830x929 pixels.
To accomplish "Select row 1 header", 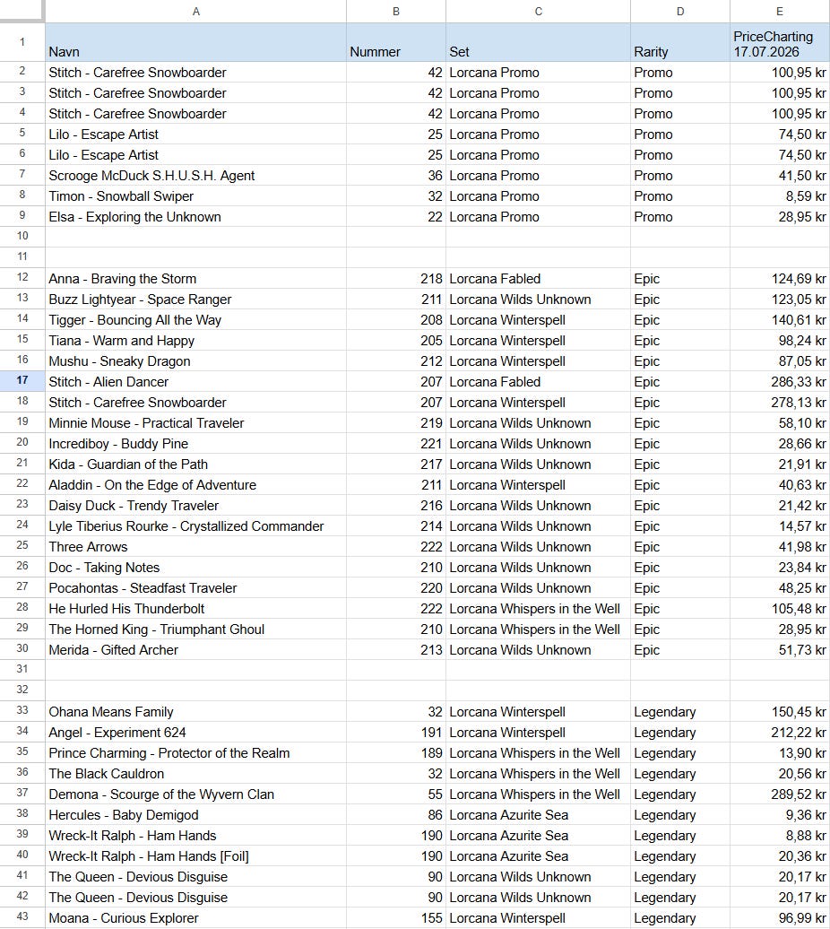I will (22, 42).
